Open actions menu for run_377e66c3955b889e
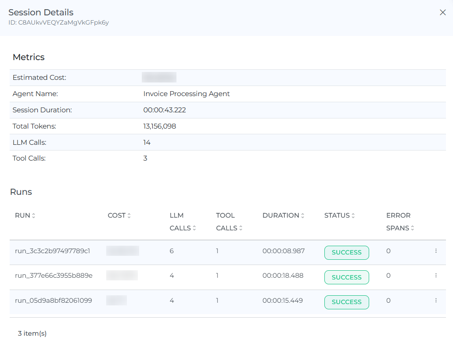This screenshot has width=453, height=344. [436, 276]
